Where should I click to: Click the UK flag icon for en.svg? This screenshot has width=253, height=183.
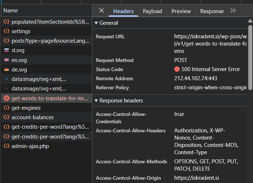coord(6,60)
